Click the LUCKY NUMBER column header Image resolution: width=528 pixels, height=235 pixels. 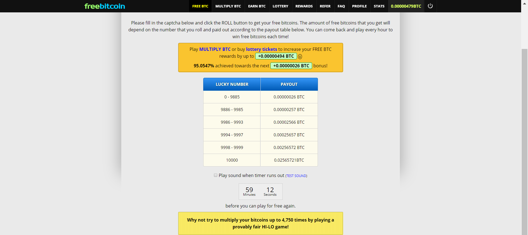coord(232,84)
